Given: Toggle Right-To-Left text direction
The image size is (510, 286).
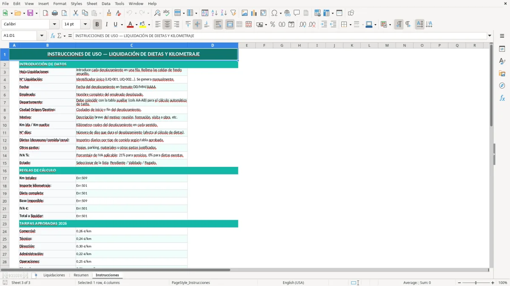Looking at the screenshot, I should coord(408,25).
